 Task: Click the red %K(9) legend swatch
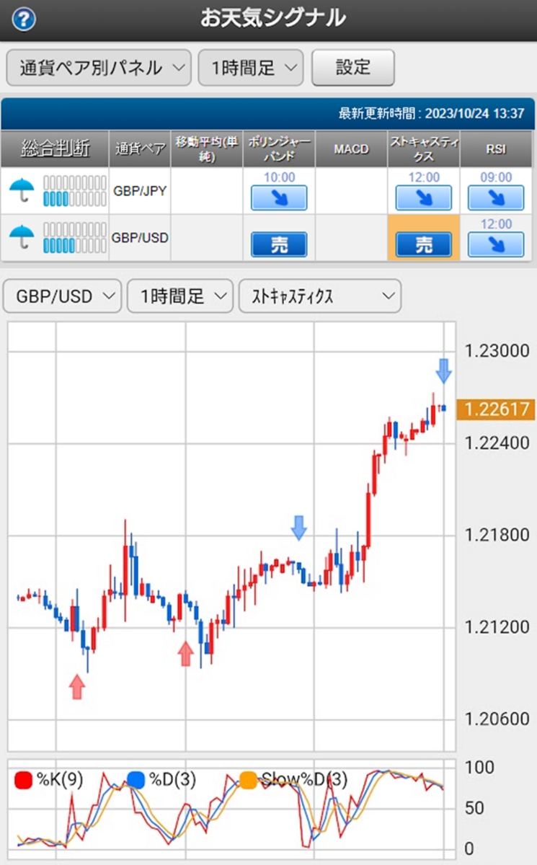(23, 779)
